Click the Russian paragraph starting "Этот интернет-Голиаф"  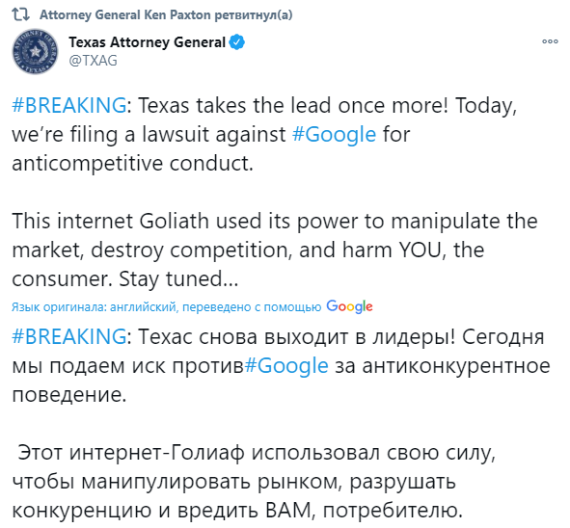coord(254,481)
